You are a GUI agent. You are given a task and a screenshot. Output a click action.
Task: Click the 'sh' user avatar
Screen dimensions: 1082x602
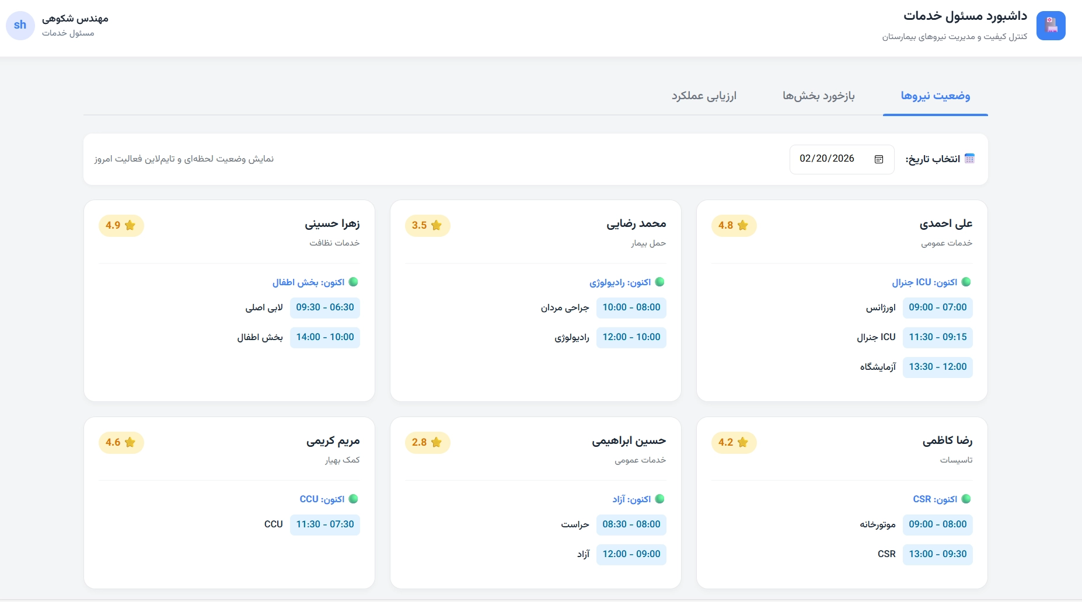20,26
